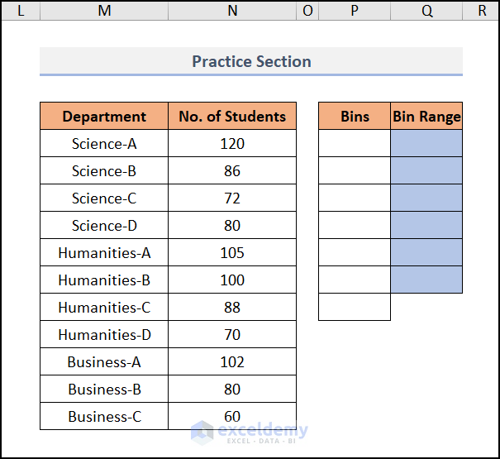Screen dimensions: 500x459
Task: Select the No. of Students header cell
Action: 232,117
